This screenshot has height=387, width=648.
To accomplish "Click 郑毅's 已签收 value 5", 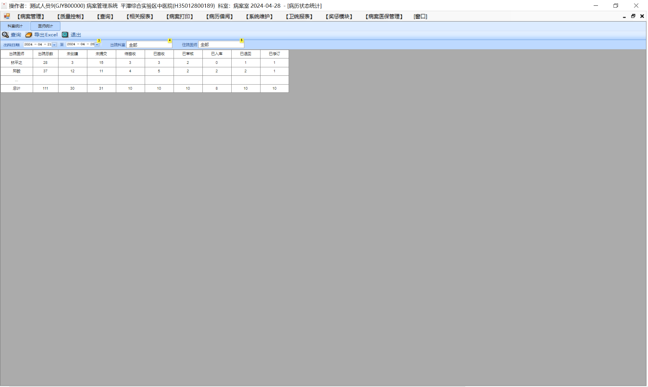I will 159,71.
